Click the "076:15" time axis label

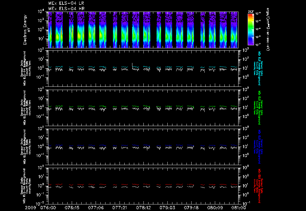coord(72,208)
